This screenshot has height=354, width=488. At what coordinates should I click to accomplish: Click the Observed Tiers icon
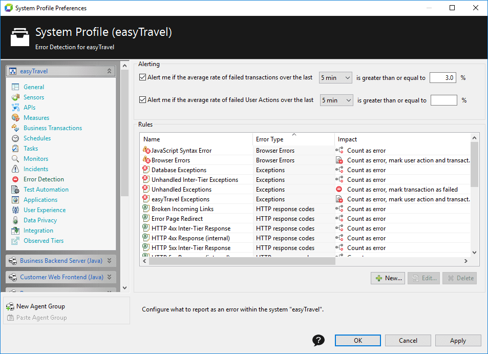click(15, 241)
